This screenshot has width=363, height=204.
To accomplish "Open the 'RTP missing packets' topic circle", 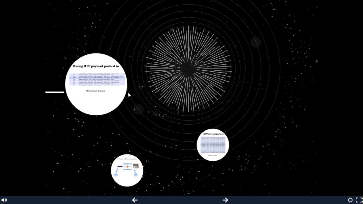I will click(x=213, y=145).
